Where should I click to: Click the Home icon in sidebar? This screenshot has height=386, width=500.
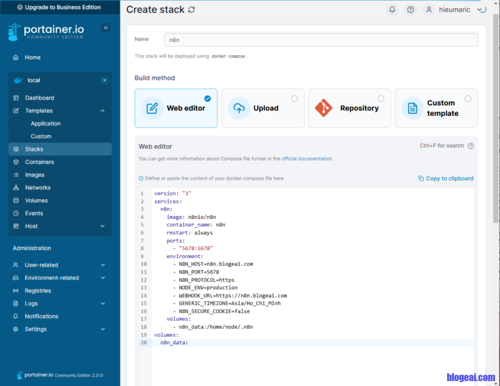[16, 57]
